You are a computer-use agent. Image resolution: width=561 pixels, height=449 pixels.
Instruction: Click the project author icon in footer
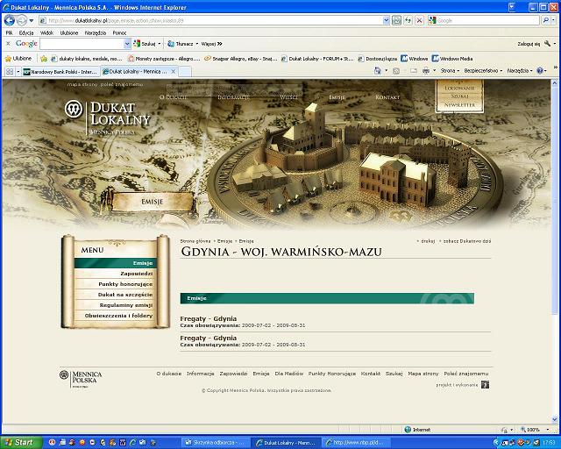pyautogui.click(x=485, y=385)
